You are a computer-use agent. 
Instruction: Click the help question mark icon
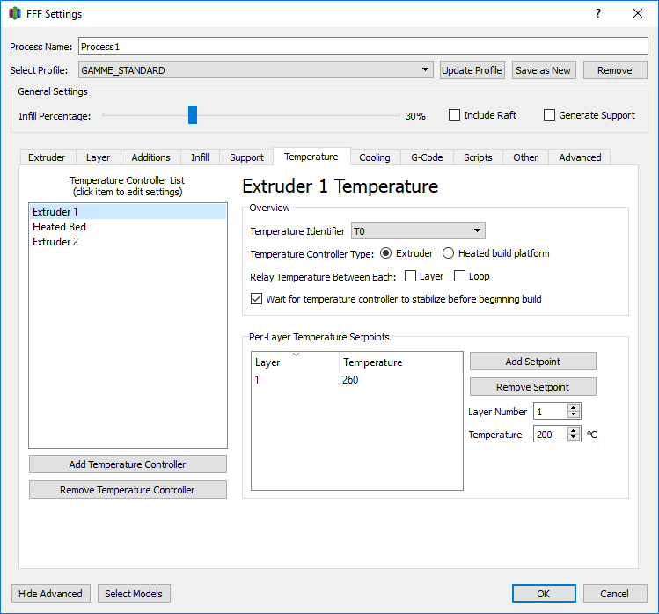(x=597, y=13)
